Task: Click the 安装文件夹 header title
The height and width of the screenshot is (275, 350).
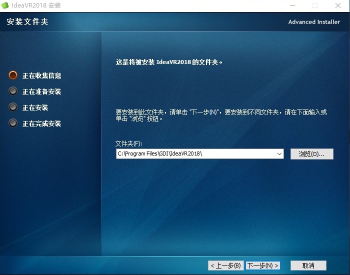Action: point(27,21)
